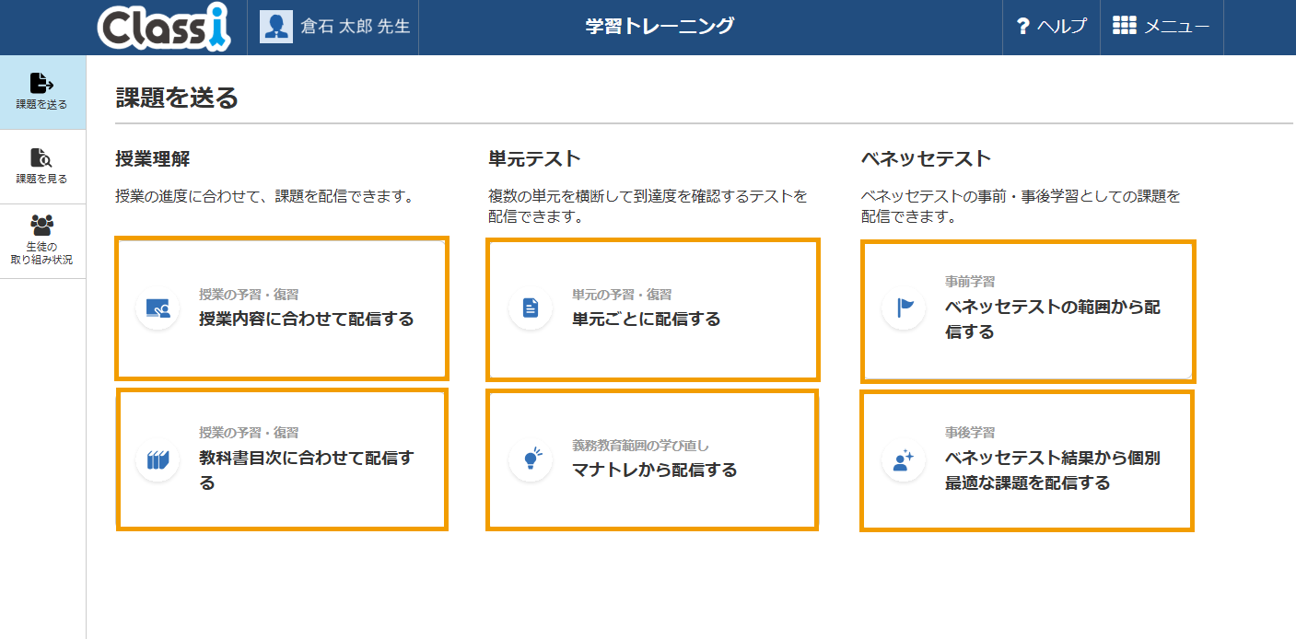The width and height of the screenshot is (1296, 639).
Task: Click the grid menu icon
Action: coord(1125,26)
